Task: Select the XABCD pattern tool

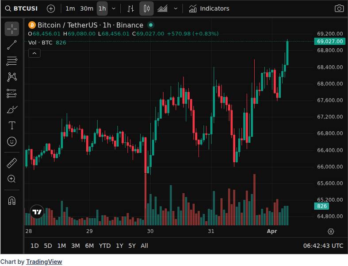Action: pos(12,77)
